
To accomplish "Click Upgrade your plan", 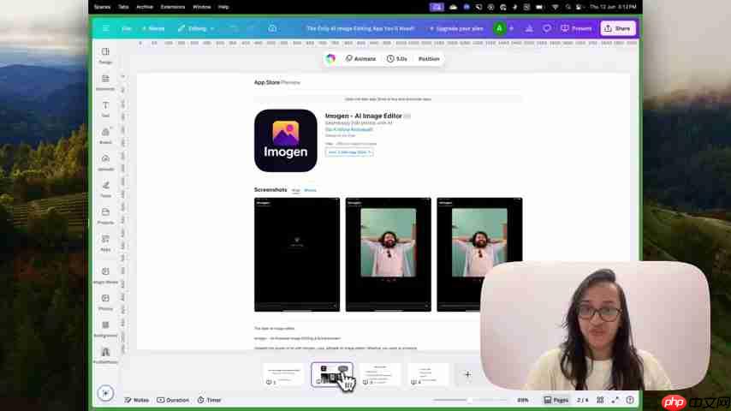I will pyautogui.click(x=456, y=28).
